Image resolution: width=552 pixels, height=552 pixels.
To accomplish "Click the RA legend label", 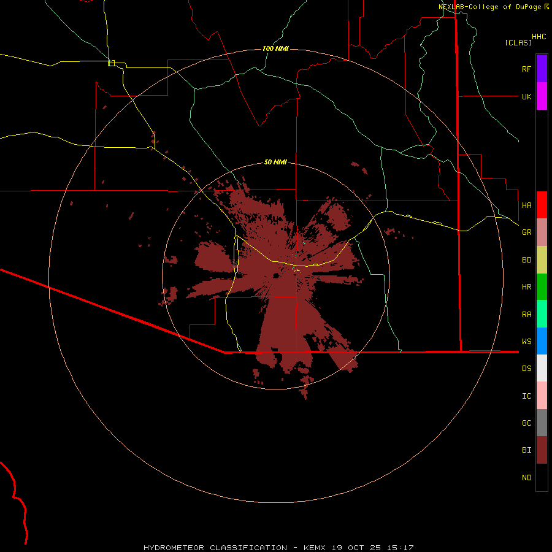I will [526, 315].
